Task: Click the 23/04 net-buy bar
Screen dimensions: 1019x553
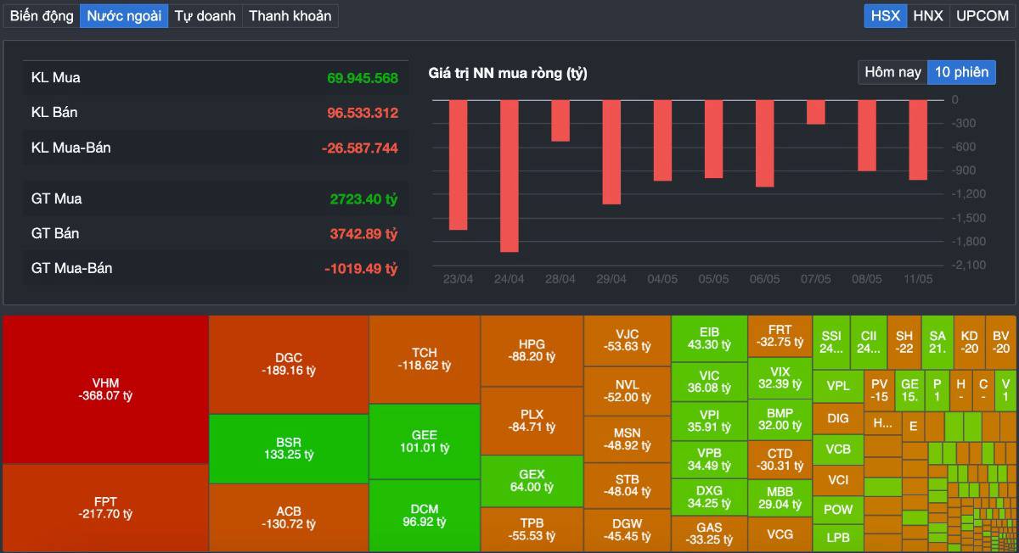Action: pyautogui.click(x=459, y=165)
